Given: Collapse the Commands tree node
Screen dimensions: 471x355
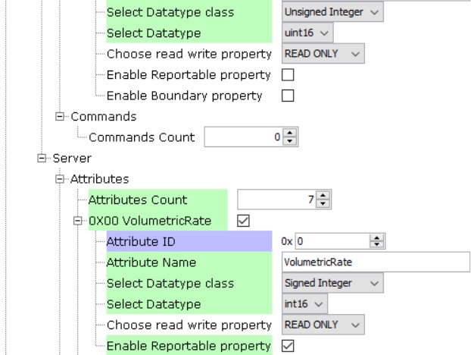Looking at the screenshot, I should (x=60, y=118).
